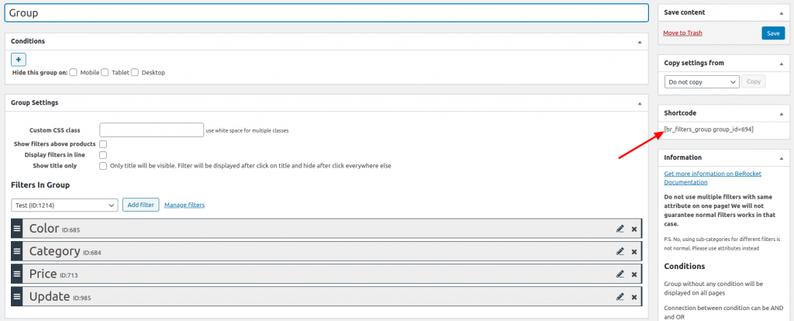Remove the Price filter from the group
The height and width of the screenshot is (321, 794).
634,274
